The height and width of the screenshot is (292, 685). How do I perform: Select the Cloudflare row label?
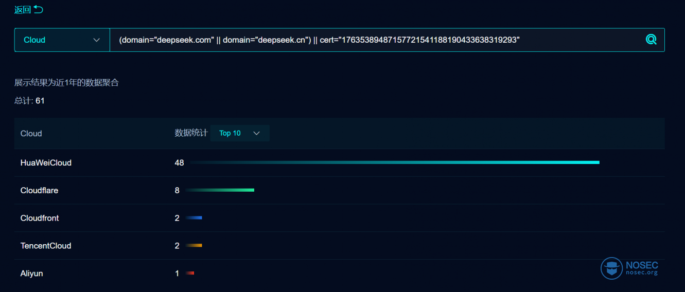click(x=39, y=190)
